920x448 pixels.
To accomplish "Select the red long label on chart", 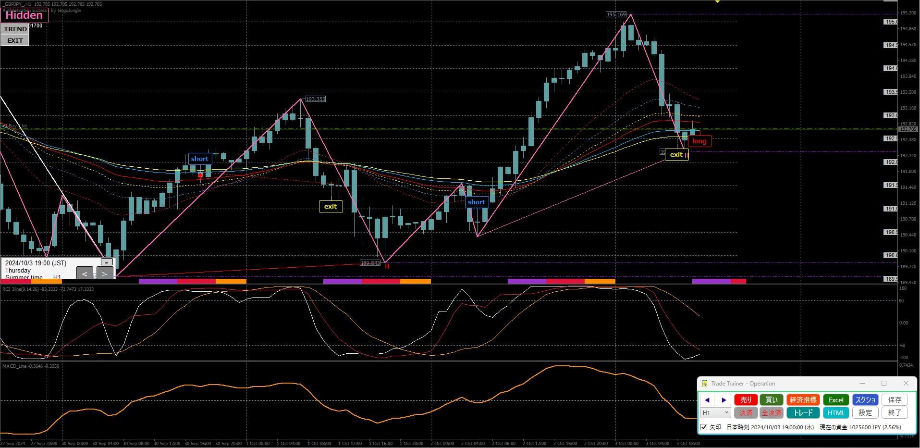I will [699, 141].
